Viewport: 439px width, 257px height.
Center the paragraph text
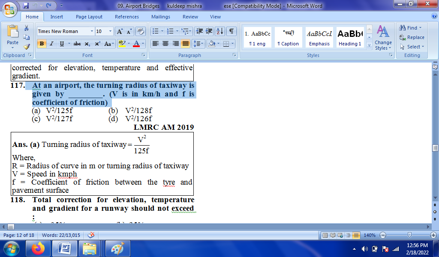(x=165, y=44)
